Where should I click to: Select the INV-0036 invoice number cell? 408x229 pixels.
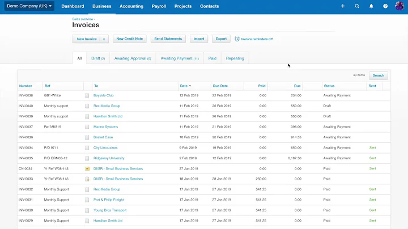click(x=25, y=137)
